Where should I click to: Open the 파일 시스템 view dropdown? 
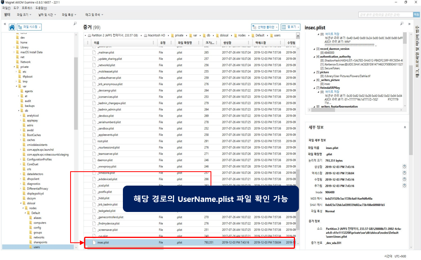pyautogui.click(x=31, y=27)
